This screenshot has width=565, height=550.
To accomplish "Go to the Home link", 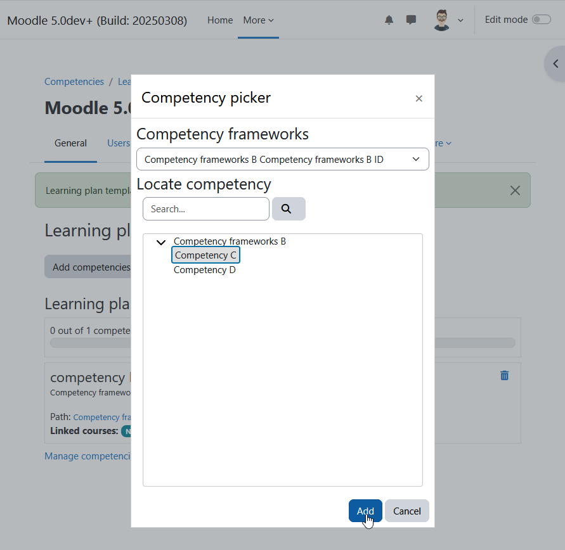I will tap(220, 20).
